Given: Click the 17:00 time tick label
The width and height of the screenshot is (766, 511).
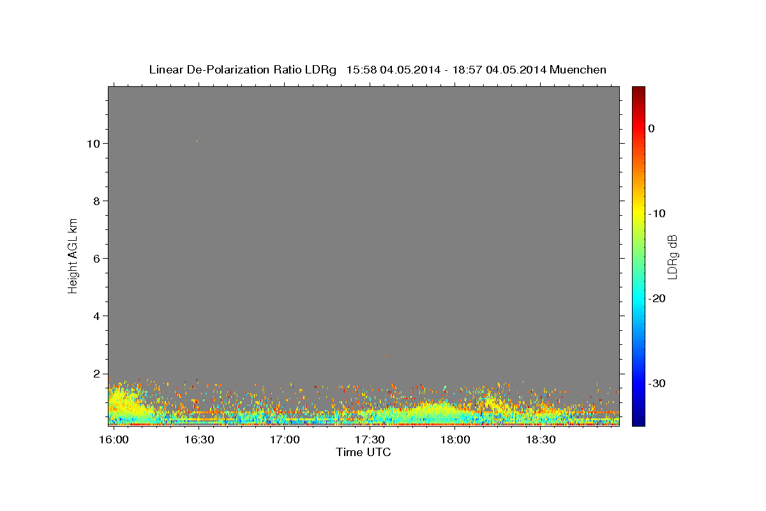Looking at the screenshot, I should [x=285, y=440].
